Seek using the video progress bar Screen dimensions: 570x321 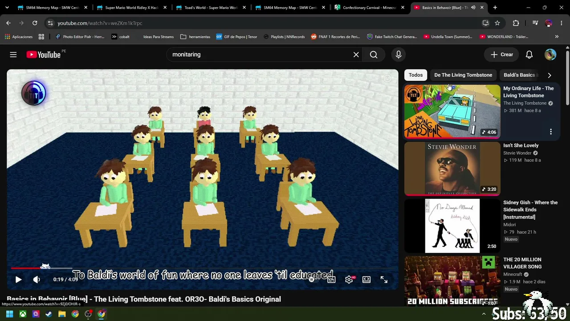(x=202, y=268)
